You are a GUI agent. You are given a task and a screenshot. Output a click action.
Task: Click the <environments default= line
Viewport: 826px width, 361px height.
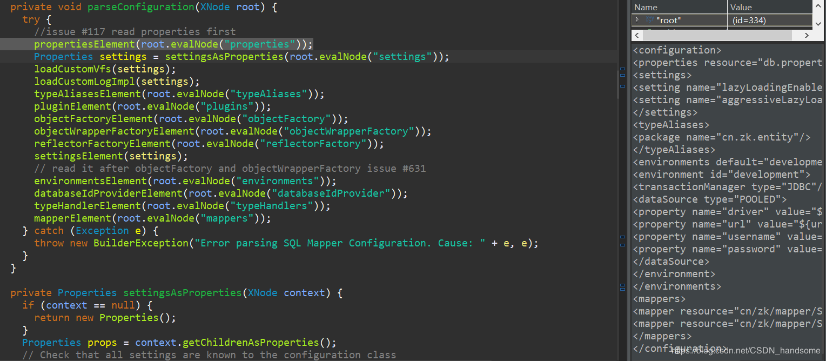point(728,162)
